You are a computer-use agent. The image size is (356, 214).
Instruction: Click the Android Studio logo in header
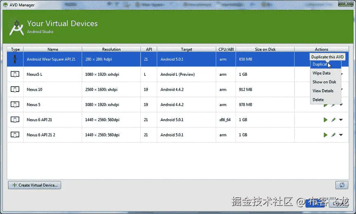[x=17, y=28]
